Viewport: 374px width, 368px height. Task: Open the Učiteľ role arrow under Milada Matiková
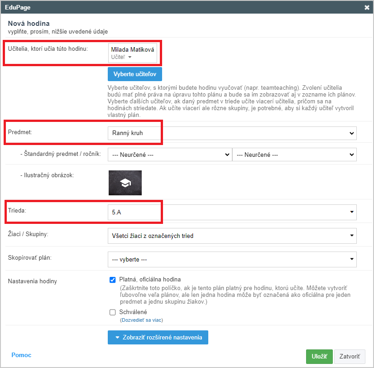pyautogui.click(x=130, y=57)
